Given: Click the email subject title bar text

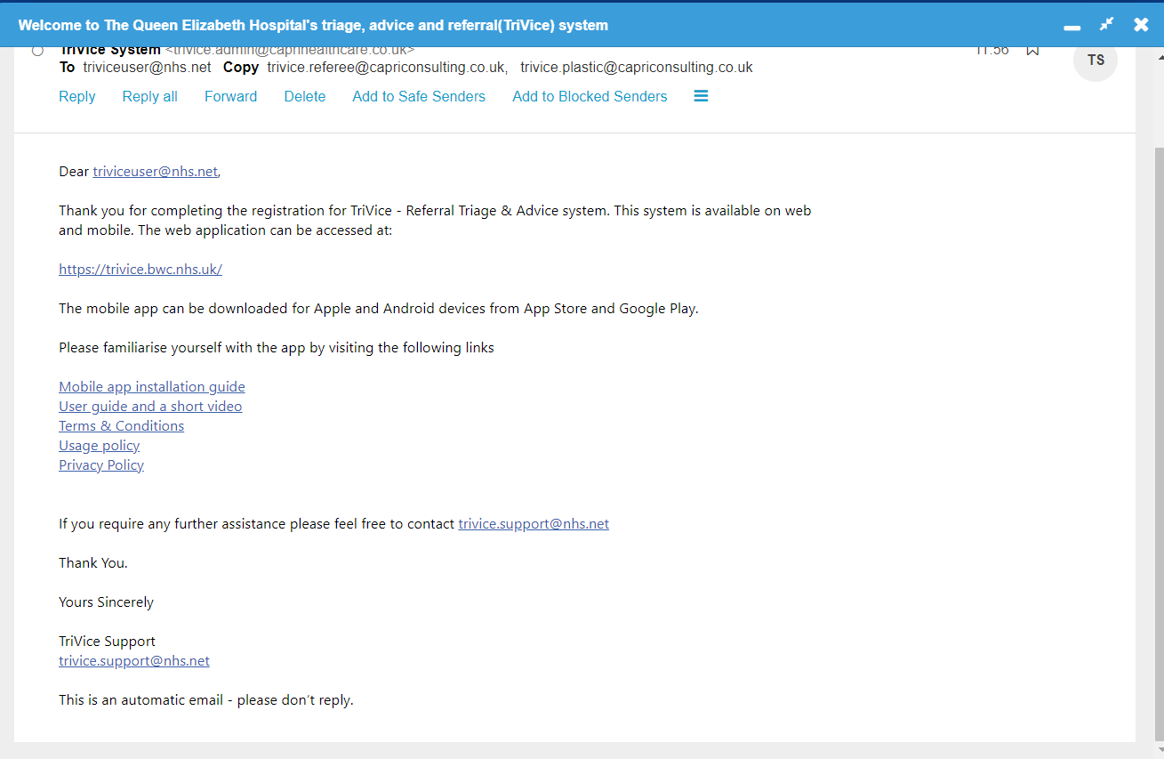Looking at the screenshot, I should 313,25.
